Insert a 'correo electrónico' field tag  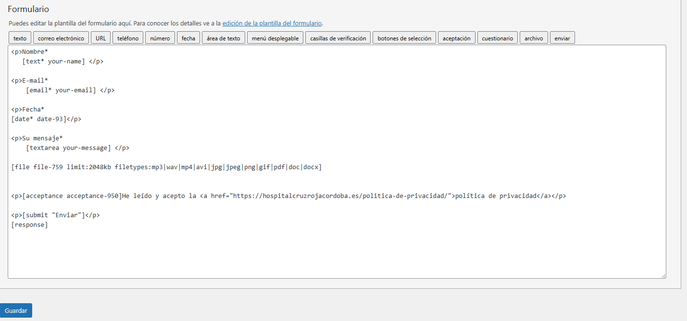(x=61, y=38)
